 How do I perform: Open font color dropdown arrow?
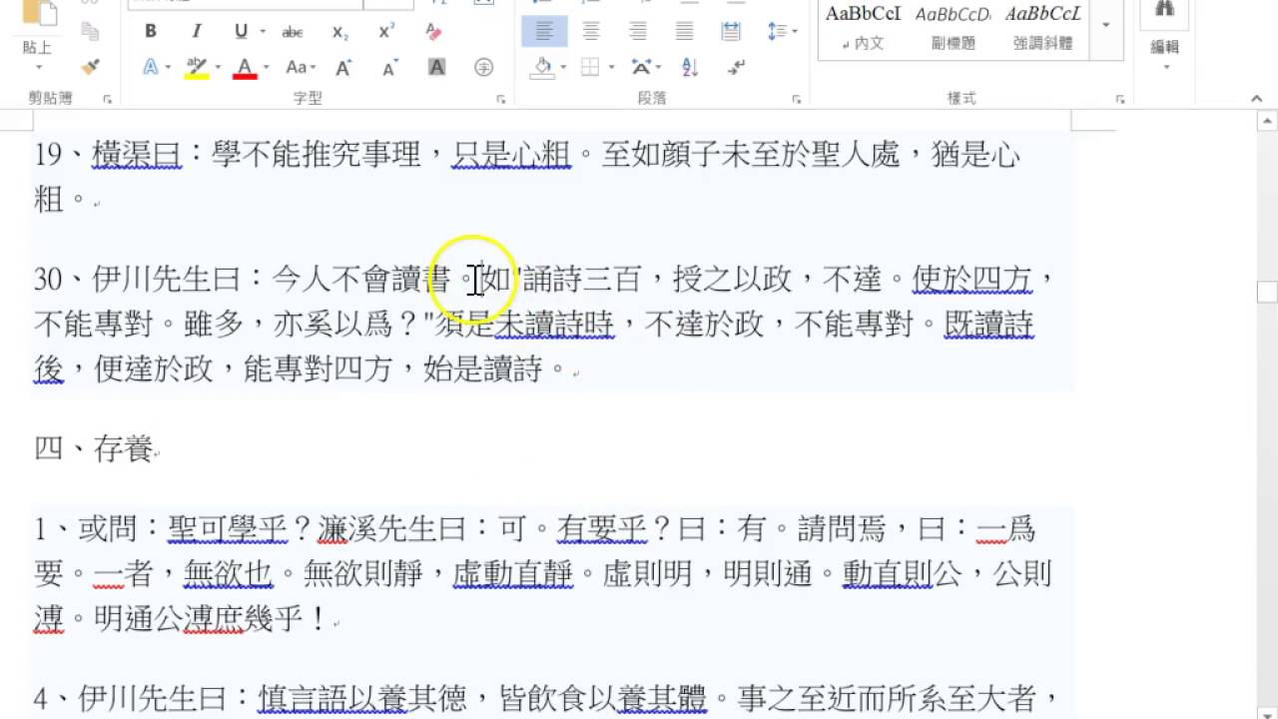coord(266,68)
